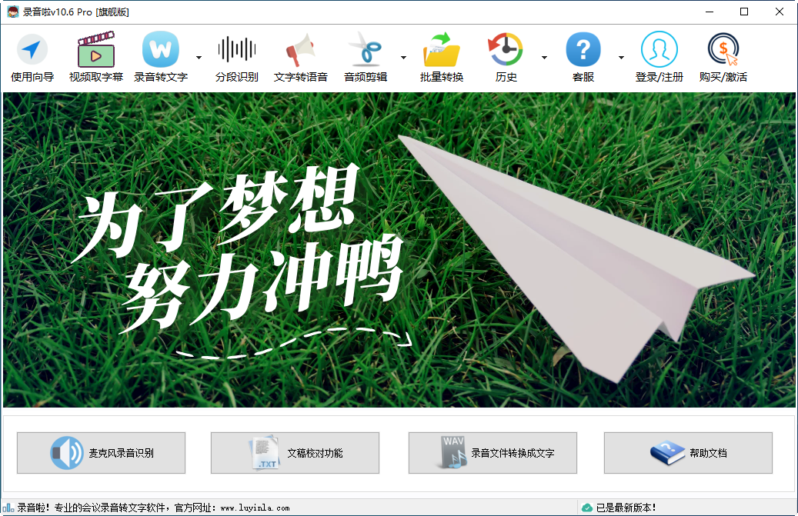Open 登录/注册 login register icon

659,57
